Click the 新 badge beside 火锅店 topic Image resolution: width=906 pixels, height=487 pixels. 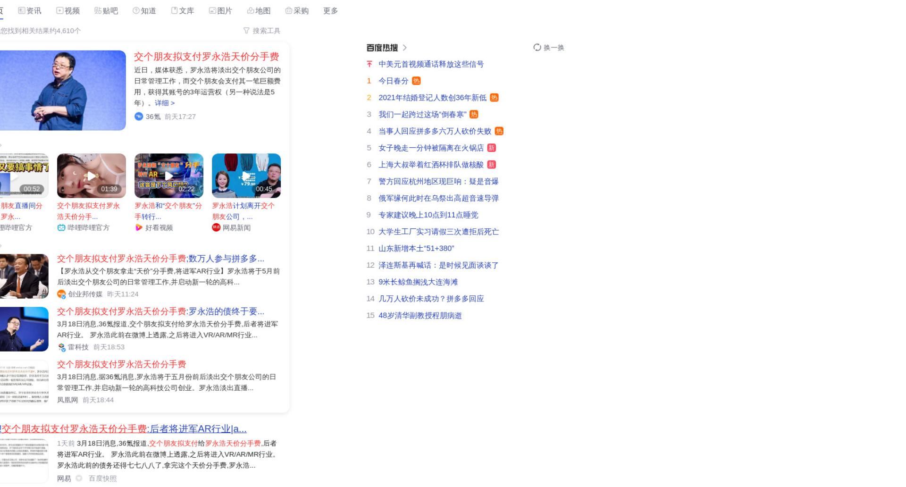491,148
